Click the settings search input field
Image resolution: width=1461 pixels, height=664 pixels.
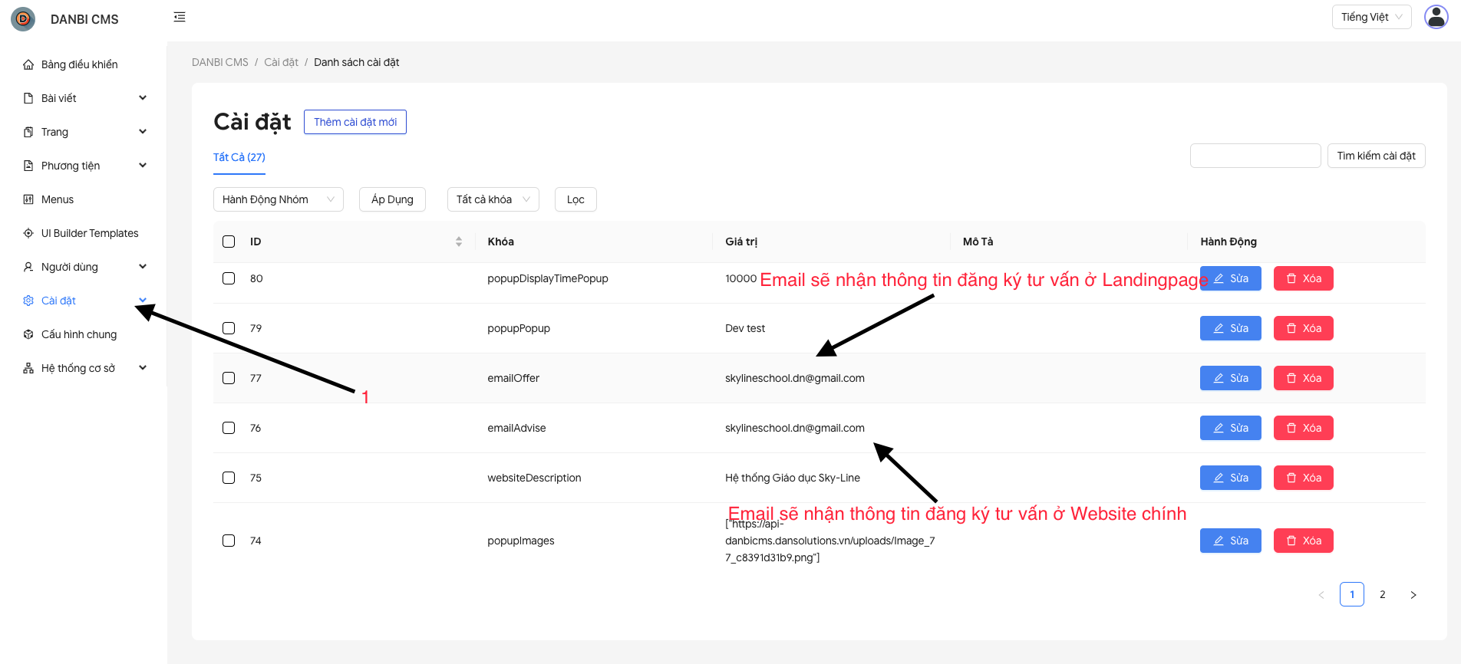coord(1255,156)
